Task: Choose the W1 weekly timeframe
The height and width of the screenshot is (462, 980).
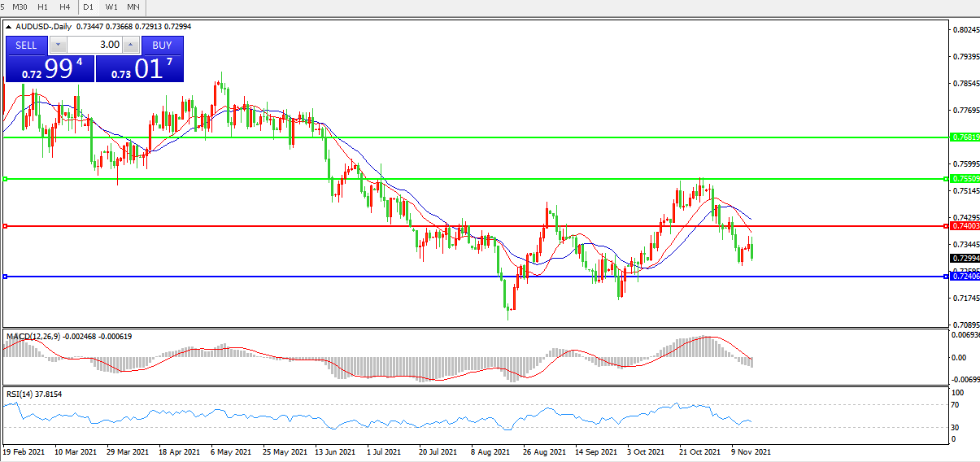Action: tap(111, 7)
